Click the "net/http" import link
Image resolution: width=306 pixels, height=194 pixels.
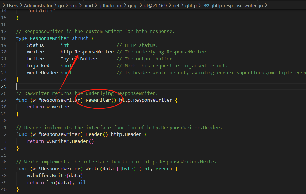point(41,11)
